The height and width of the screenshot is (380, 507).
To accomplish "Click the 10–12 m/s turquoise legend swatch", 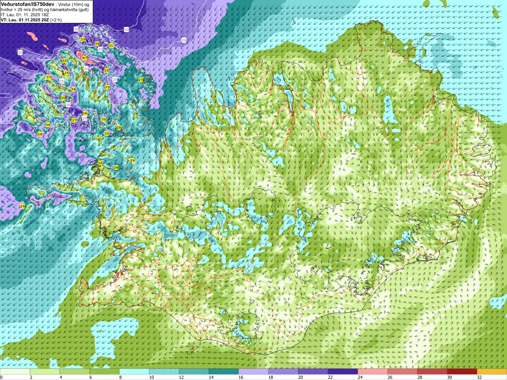I will pos(164,372).
